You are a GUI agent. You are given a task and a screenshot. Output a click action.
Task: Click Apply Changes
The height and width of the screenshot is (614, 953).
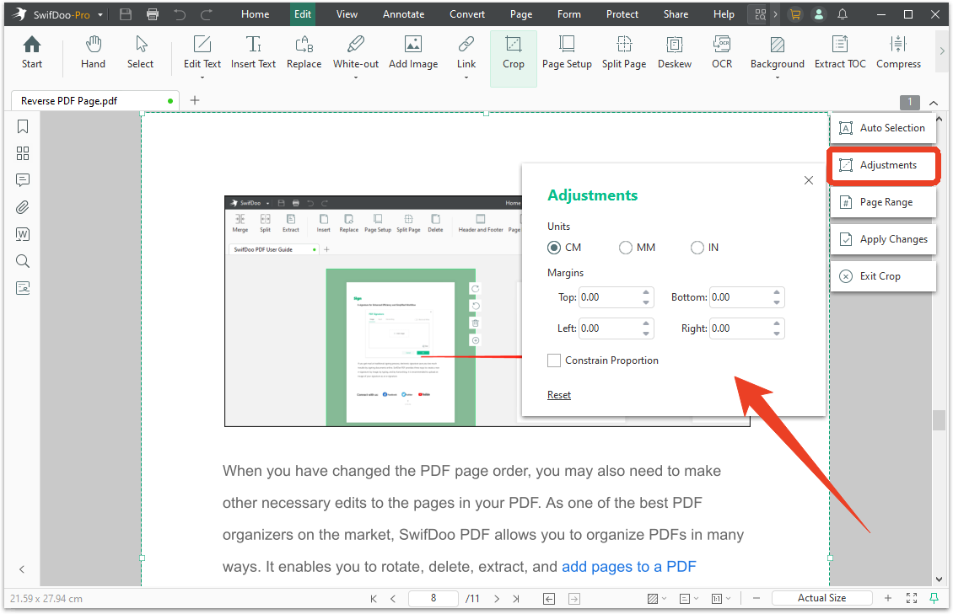[x=883, y=239]
